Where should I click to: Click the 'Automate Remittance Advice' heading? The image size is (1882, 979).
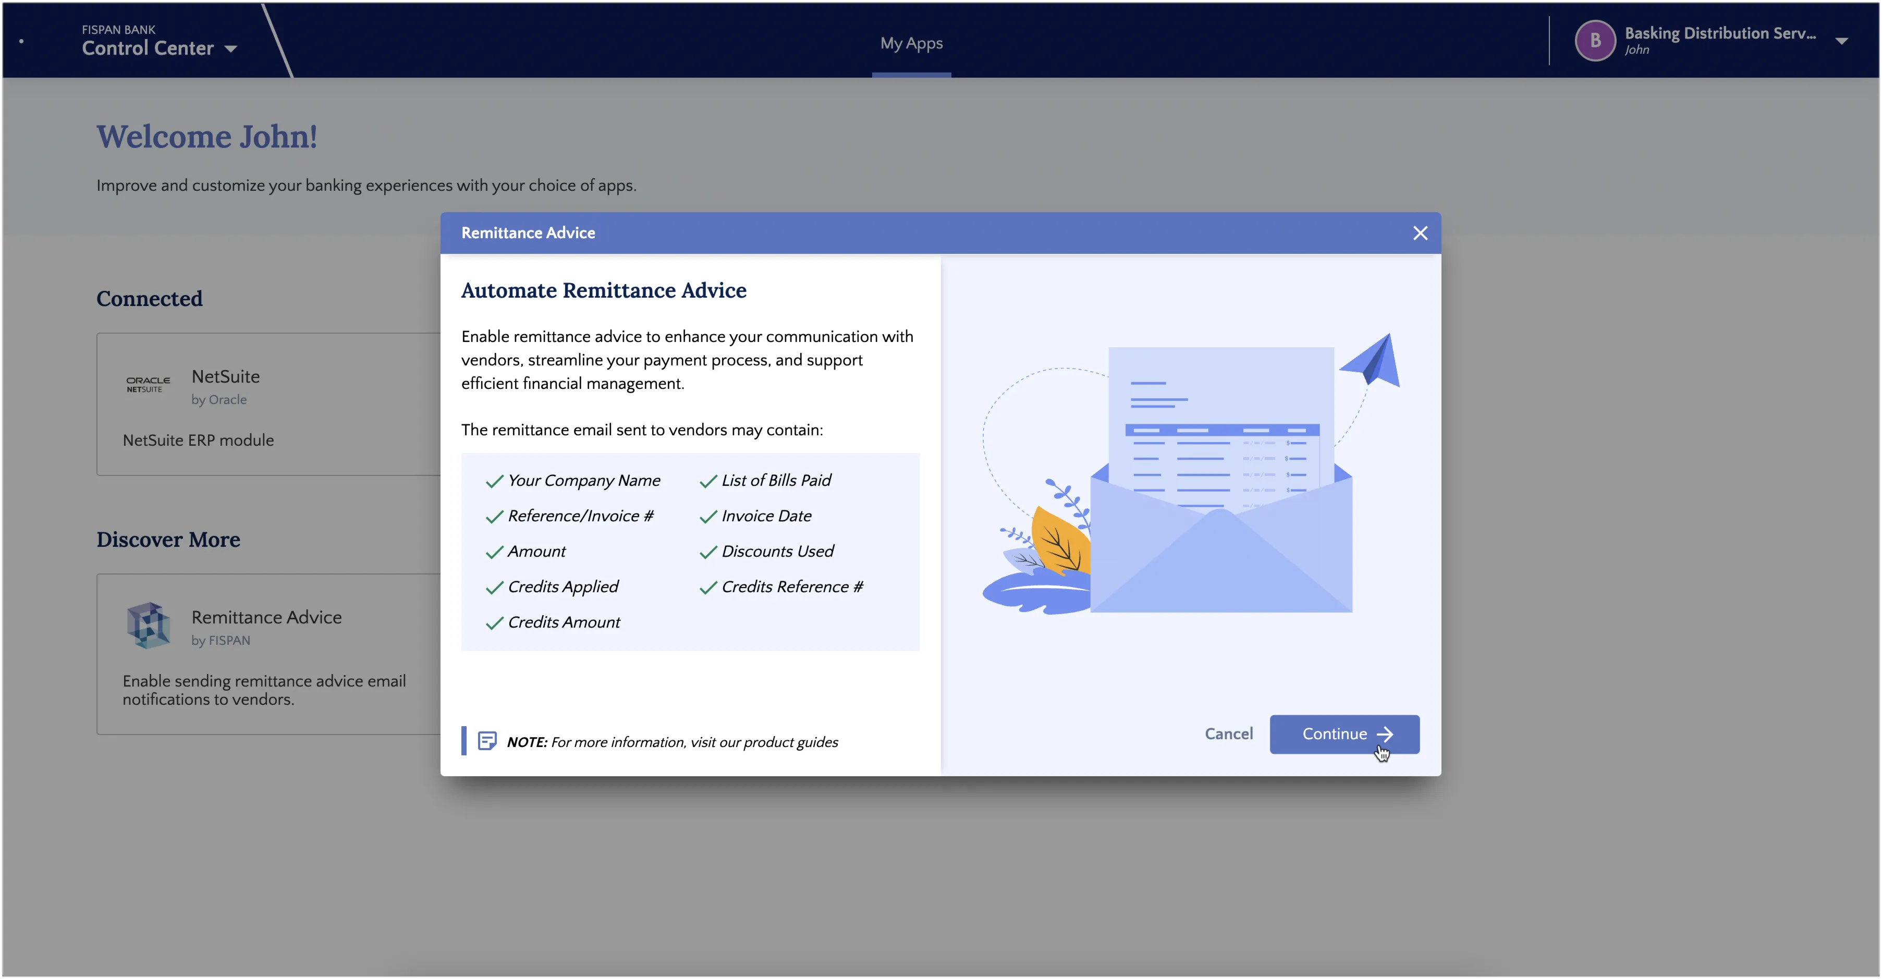(604, 291)
